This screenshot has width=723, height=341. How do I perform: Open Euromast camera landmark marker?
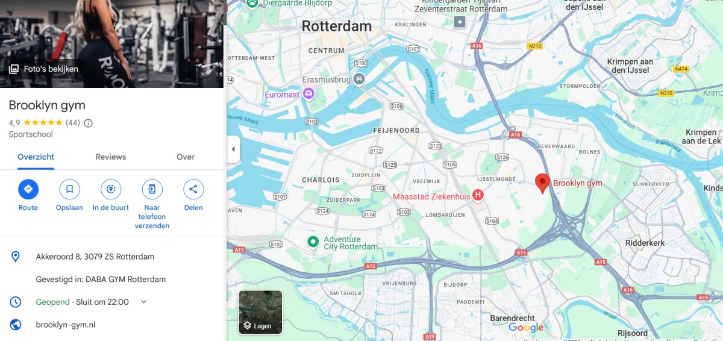coord(308,93)
